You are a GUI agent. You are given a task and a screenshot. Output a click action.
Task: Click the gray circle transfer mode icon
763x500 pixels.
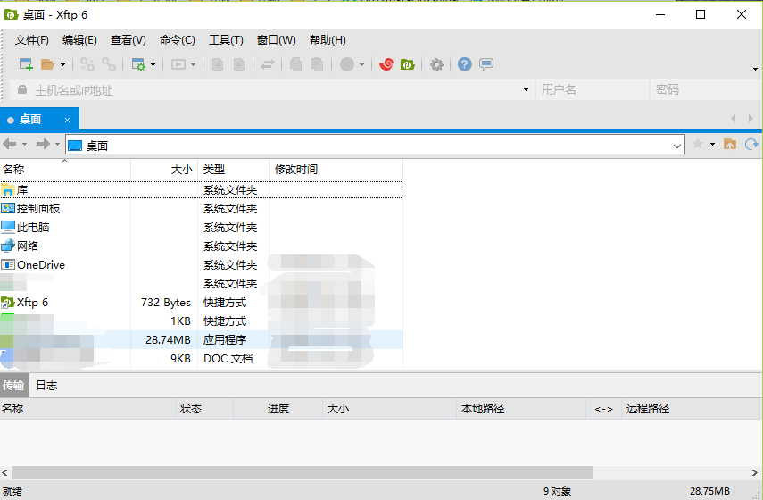point(347,64)
